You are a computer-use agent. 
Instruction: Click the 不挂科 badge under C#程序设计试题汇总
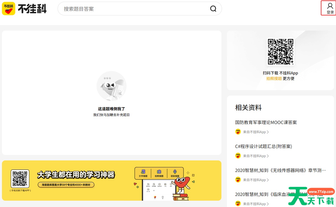[238, 156]
